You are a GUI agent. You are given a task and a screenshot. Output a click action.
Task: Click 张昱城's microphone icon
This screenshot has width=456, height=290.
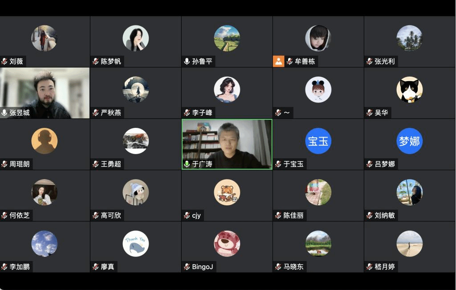[x=4, y=113]
